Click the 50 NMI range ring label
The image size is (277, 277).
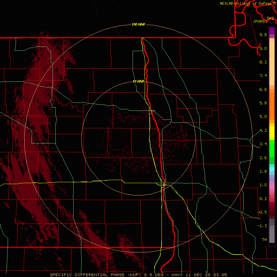click(138, 81)
